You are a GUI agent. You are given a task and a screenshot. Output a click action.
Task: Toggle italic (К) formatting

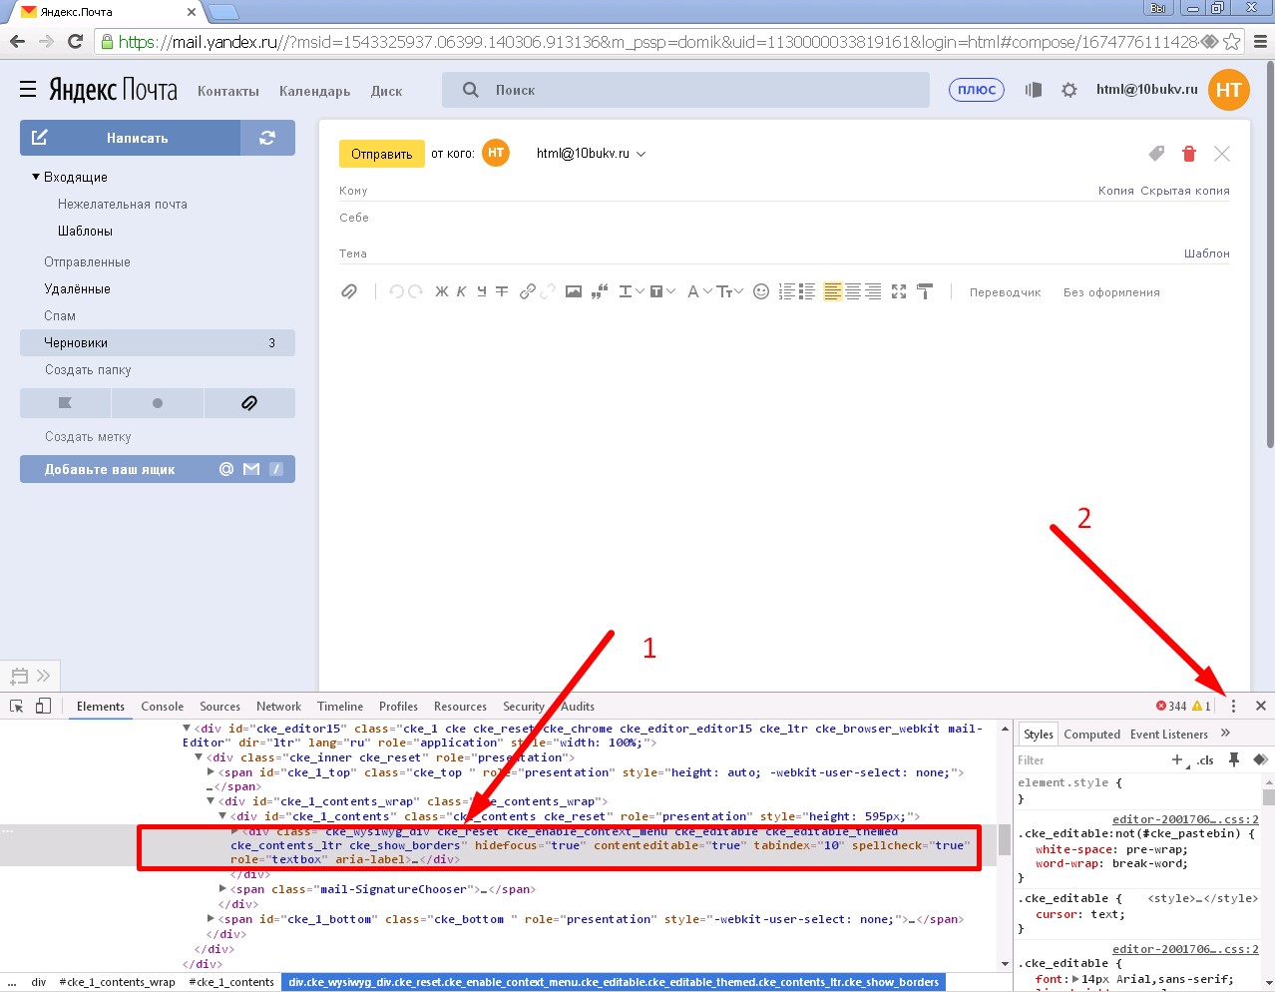tap(461, 291)
